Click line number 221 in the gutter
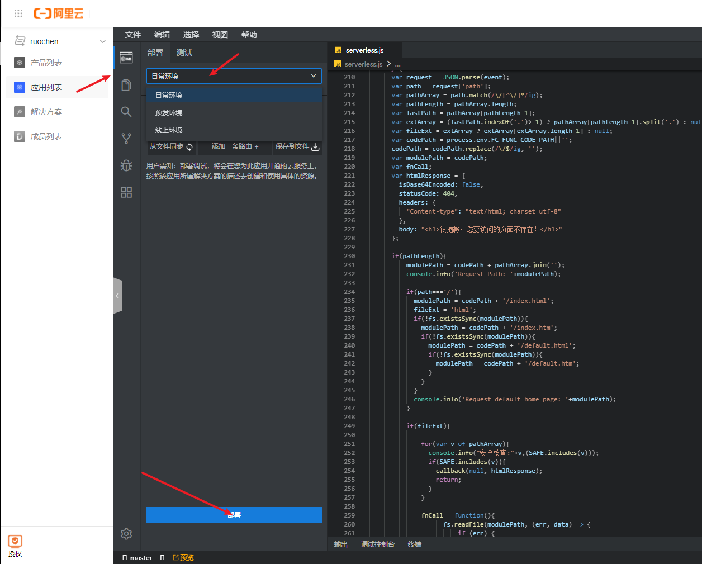Viewport: 702px width, 564px height. [349, 176]
